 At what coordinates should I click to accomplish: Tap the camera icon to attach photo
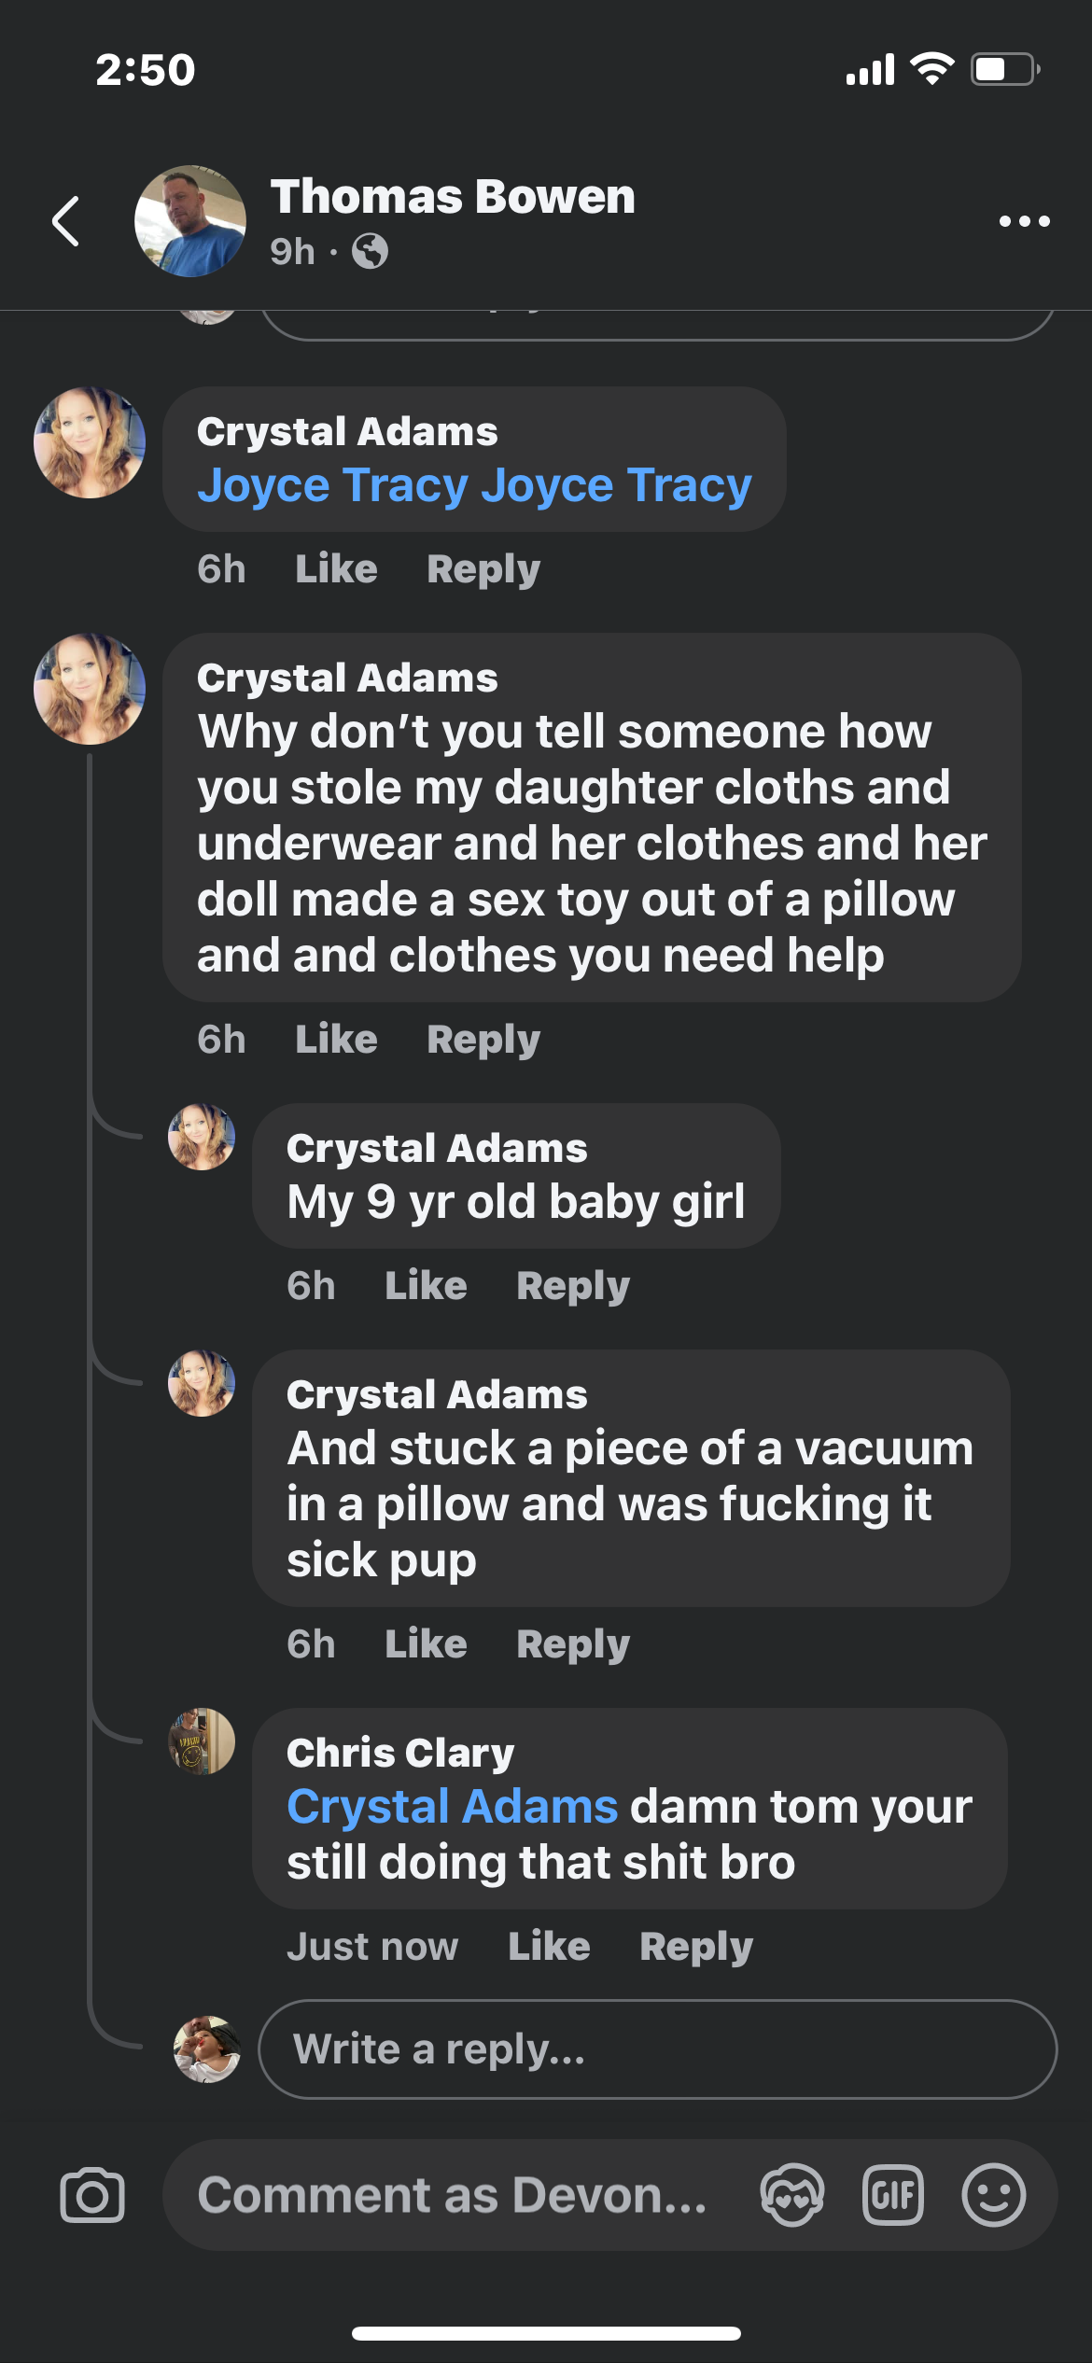click(x=91, y=2195)
